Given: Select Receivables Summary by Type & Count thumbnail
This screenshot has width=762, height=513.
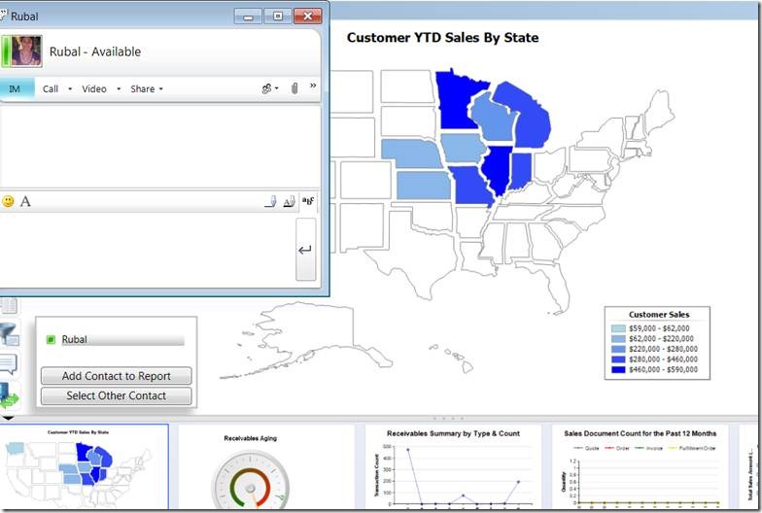Looking at the screenshot, I should pos(453,466).
